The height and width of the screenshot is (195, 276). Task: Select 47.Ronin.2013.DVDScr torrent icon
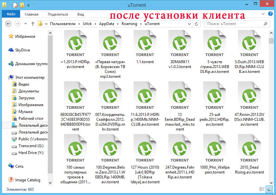249,96
